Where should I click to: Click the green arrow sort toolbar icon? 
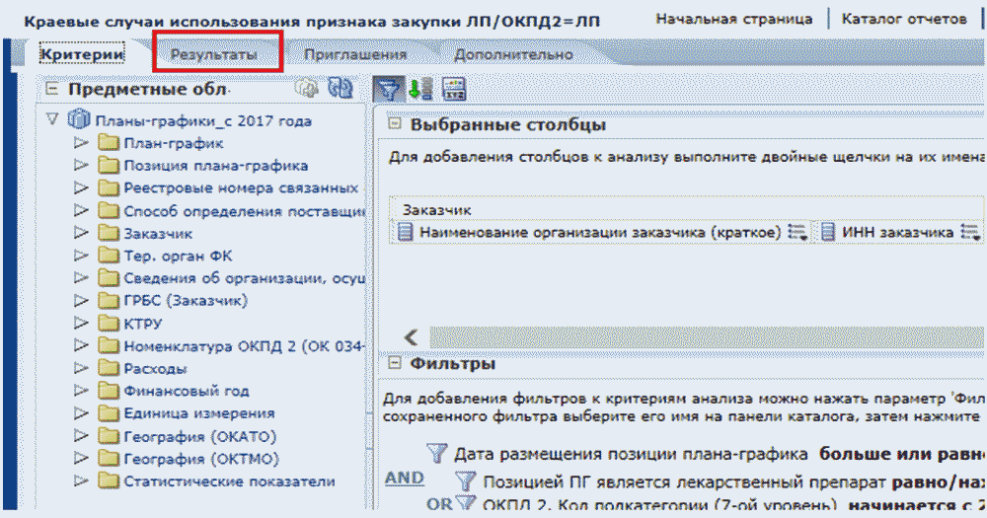click(420, 89)
